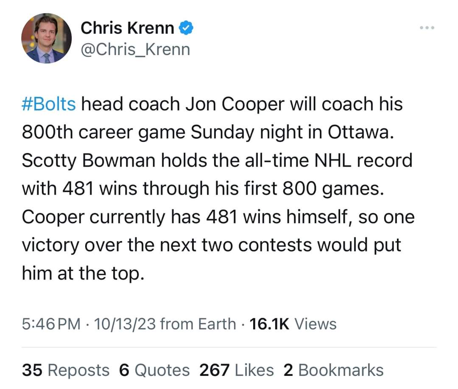458x389 pixels.
Task: Click the 2 Bookmarks count
Action: [333, 370]
